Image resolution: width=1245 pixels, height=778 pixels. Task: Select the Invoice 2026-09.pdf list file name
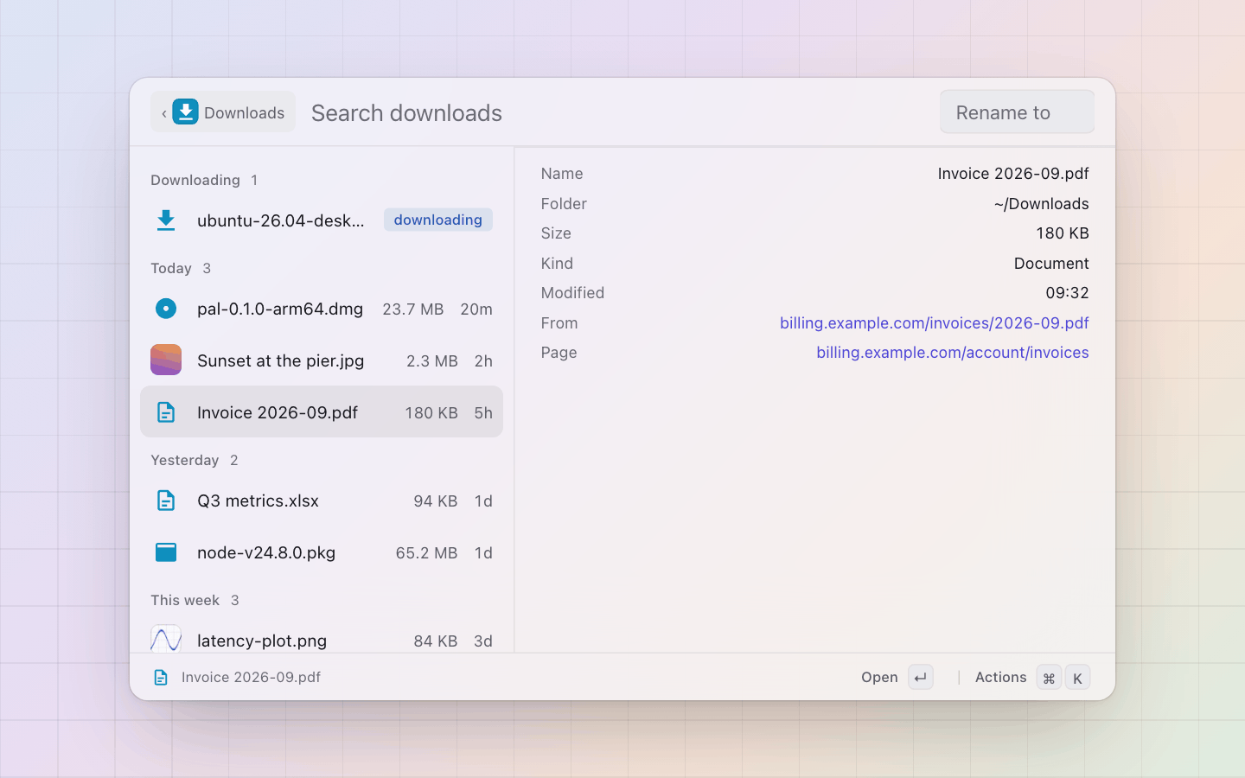pos(278,412)
